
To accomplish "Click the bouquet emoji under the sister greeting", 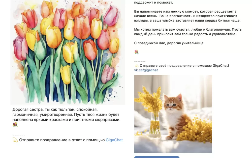I will pyautogui.click(x=15, y=125).
